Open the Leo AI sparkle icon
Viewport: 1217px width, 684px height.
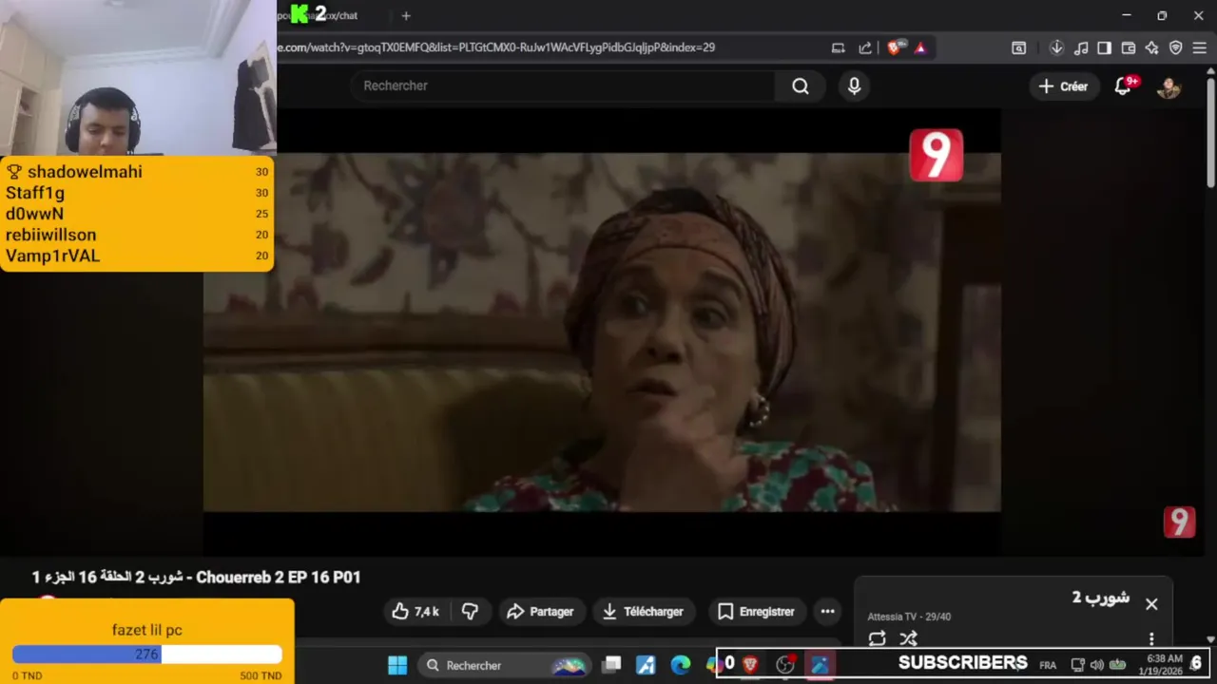point(1151,47)
